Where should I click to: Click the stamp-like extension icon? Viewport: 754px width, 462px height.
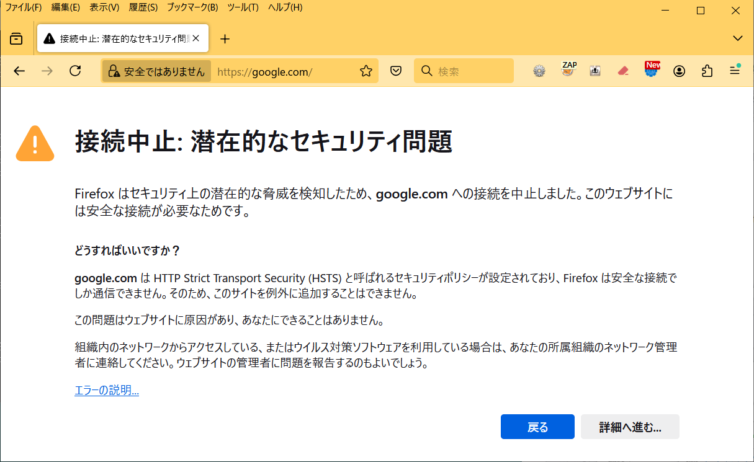(x=595, y=71)
